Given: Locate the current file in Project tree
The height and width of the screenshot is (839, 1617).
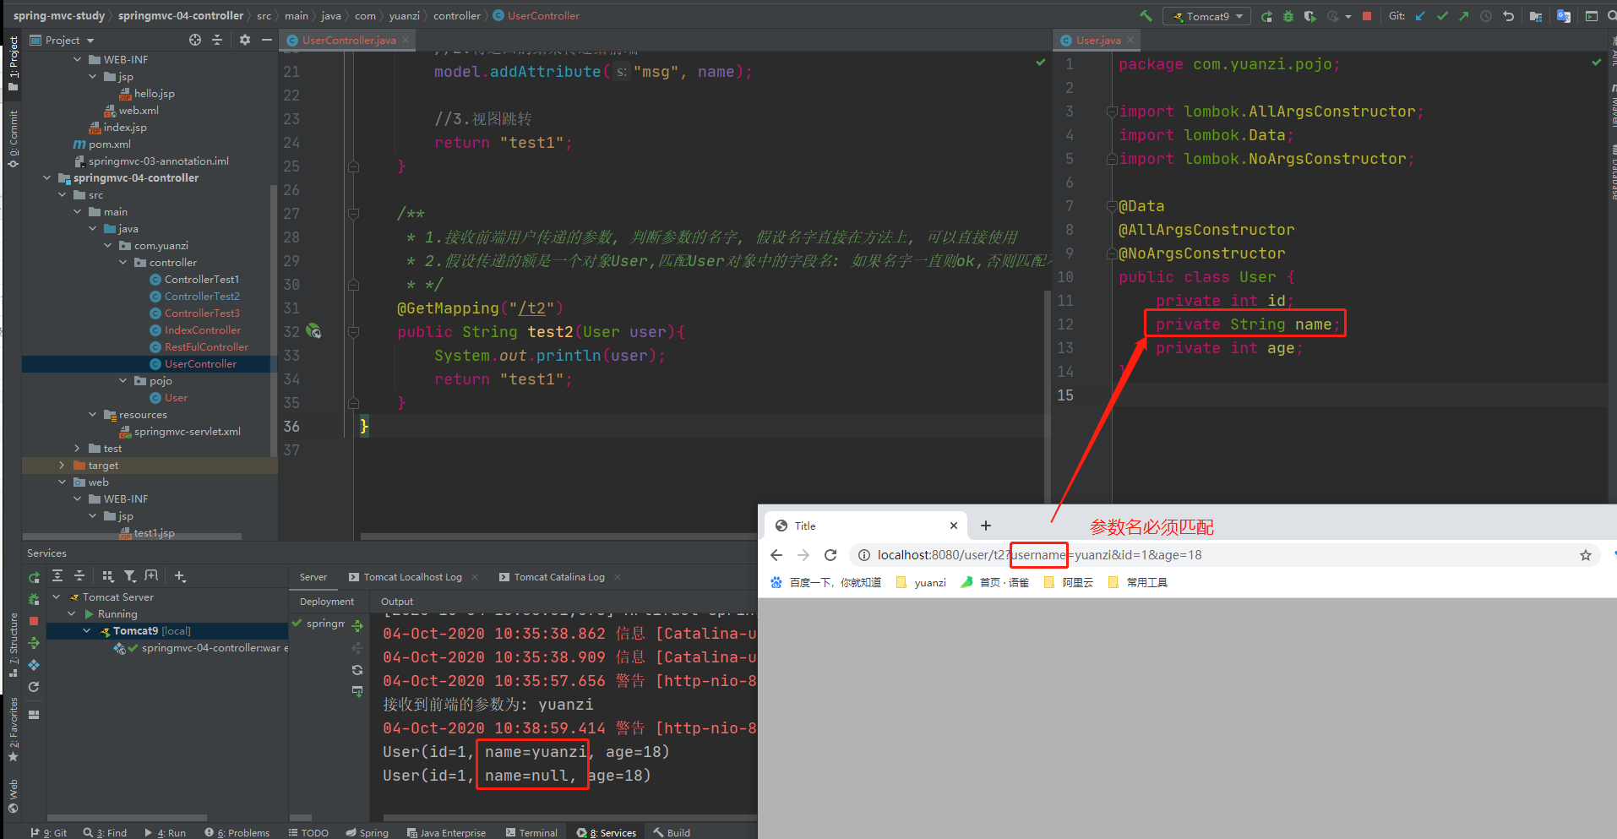Looking at the screenshot, I should point(195,40).
